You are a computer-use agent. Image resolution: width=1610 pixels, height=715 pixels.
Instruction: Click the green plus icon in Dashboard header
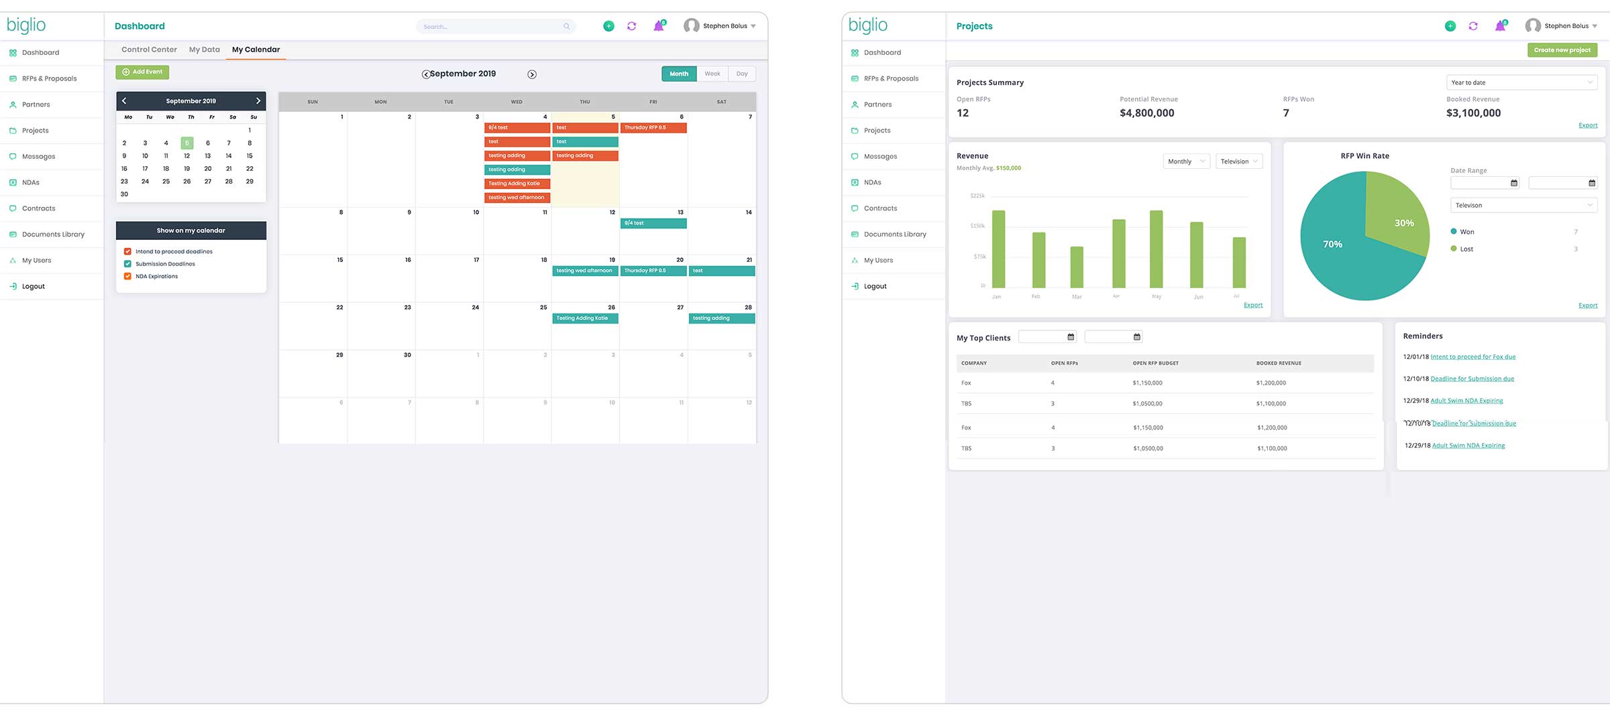[608, 26]
